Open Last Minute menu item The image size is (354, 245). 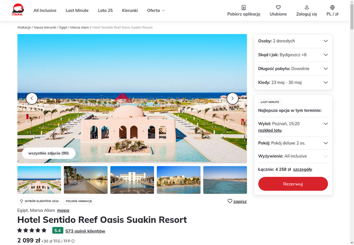[77, 10]
